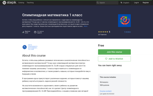Open the DL CLUB author link

click(33, 47)
